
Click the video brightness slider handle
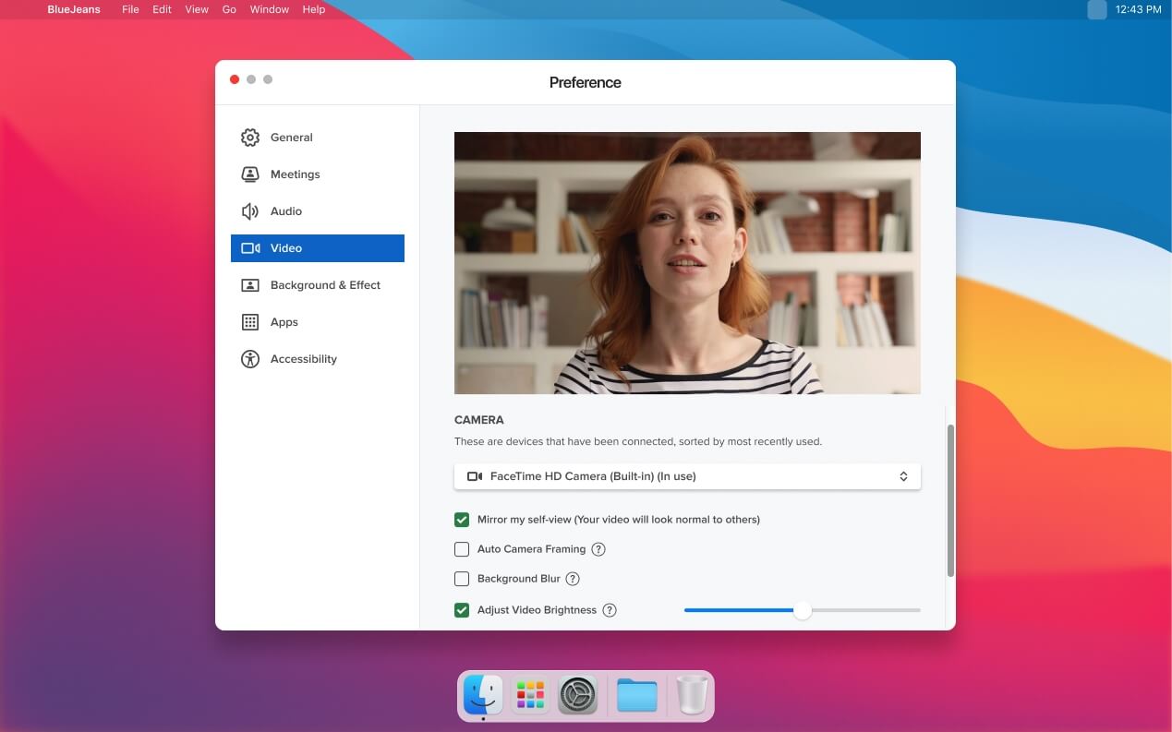pyautogui.click(x=803, y=610)
